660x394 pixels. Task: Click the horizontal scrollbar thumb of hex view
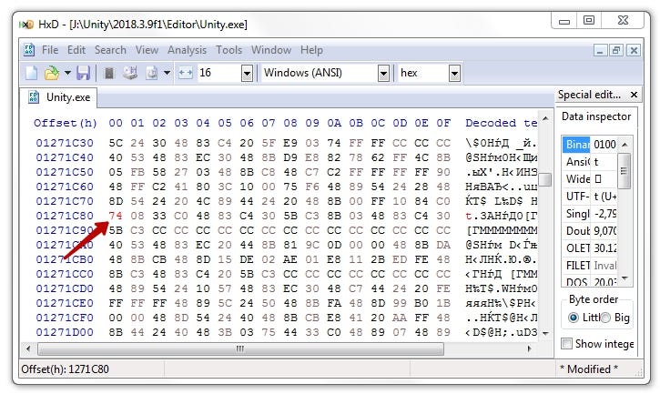tap(240, 349)
